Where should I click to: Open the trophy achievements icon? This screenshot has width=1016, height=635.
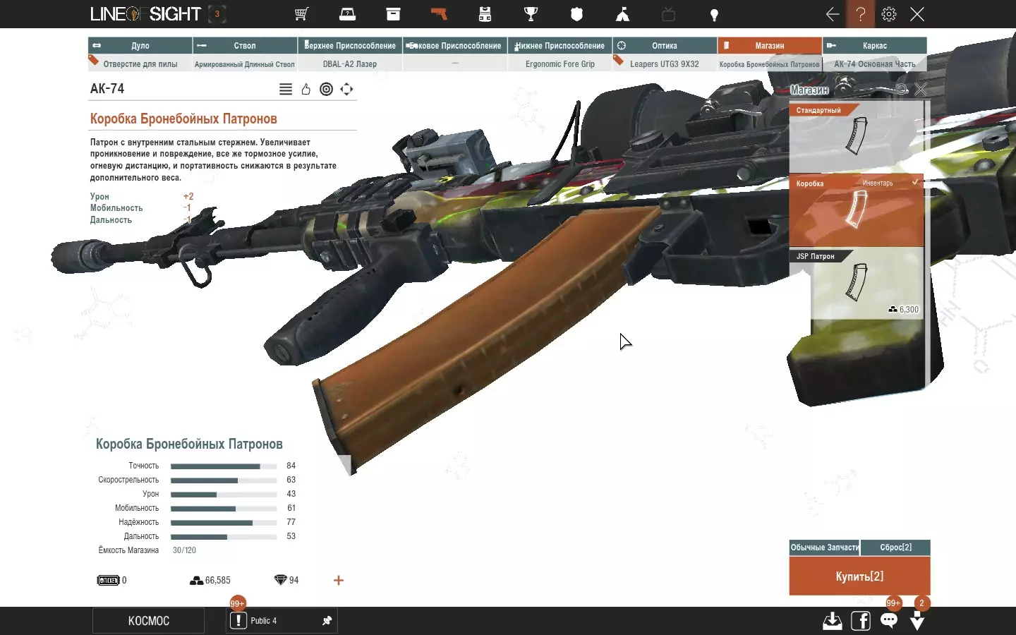pos(531,14)
